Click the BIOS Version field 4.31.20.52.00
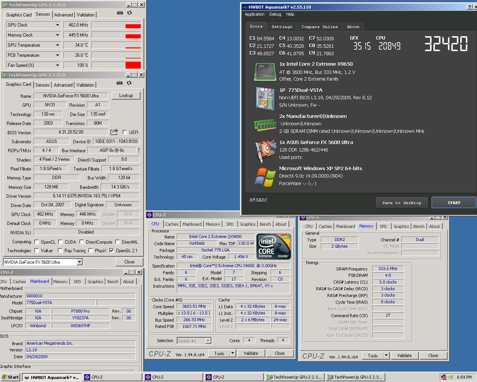 pyautogui.click(x=71, y=132)
